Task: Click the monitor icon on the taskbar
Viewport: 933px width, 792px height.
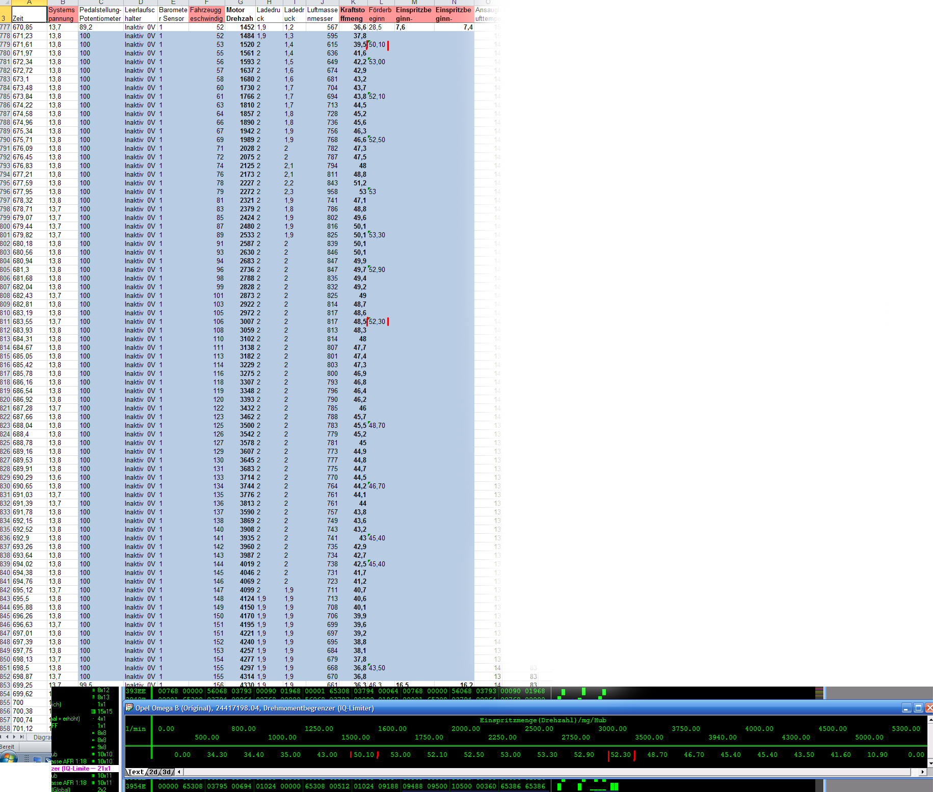Action: (x=37, y=759)
